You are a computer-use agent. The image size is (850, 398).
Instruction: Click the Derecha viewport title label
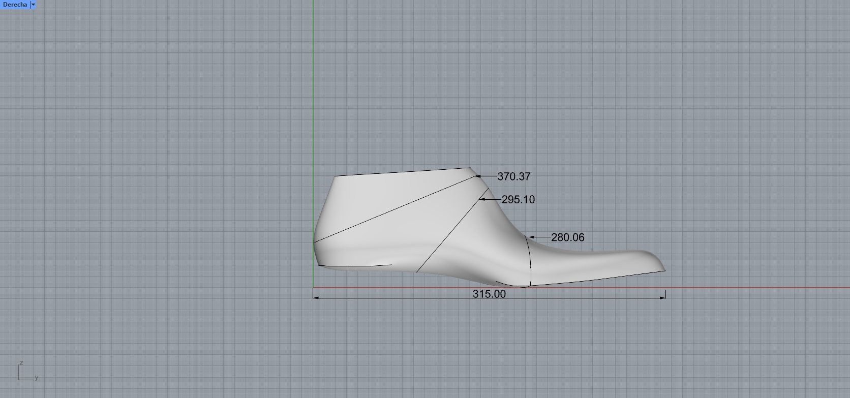[15, 5]
